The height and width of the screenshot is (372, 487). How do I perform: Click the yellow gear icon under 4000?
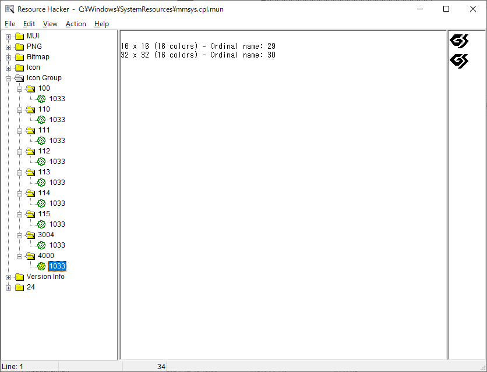[41, 266]
